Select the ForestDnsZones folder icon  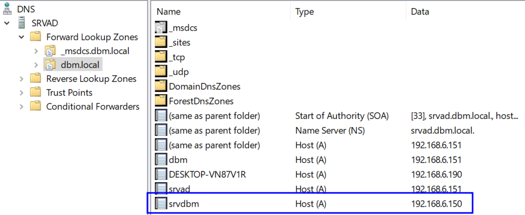point(161,101)
